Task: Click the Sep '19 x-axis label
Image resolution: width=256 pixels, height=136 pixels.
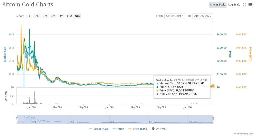Action: (x=162, y=107)
